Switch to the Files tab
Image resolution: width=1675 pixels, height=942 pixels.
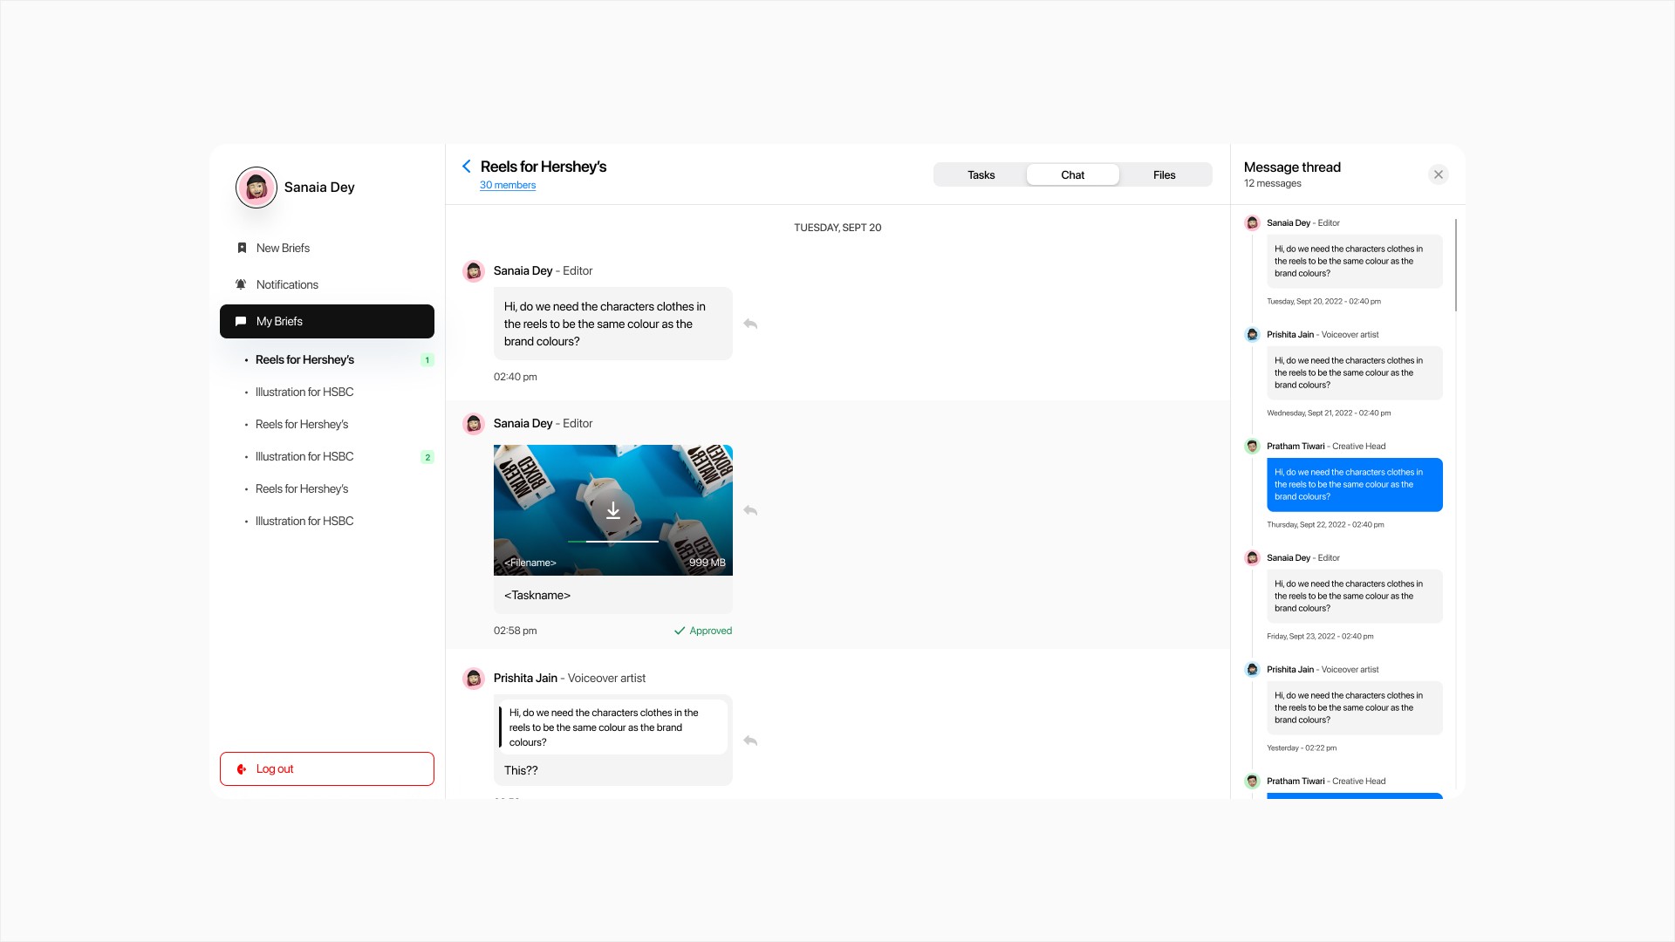1164,174
